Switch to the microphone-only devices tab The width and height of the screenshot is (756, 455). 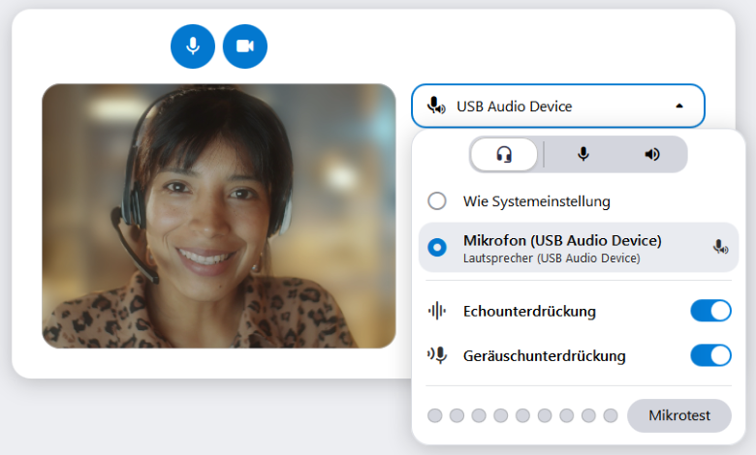(583, 154)
